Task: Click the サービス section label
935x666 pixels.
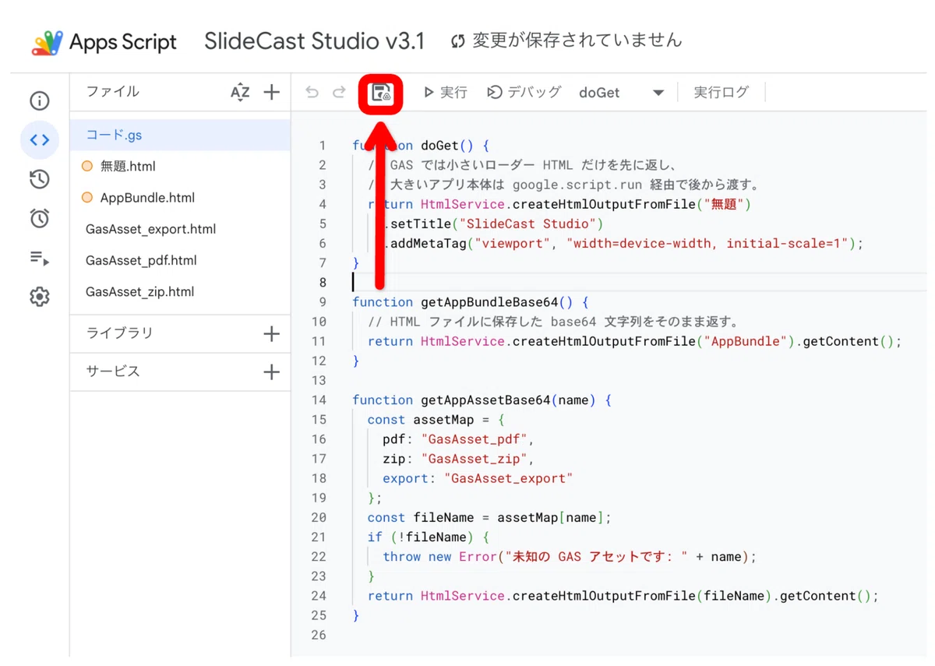Action: pyautogui.click(x=113, y=372)
